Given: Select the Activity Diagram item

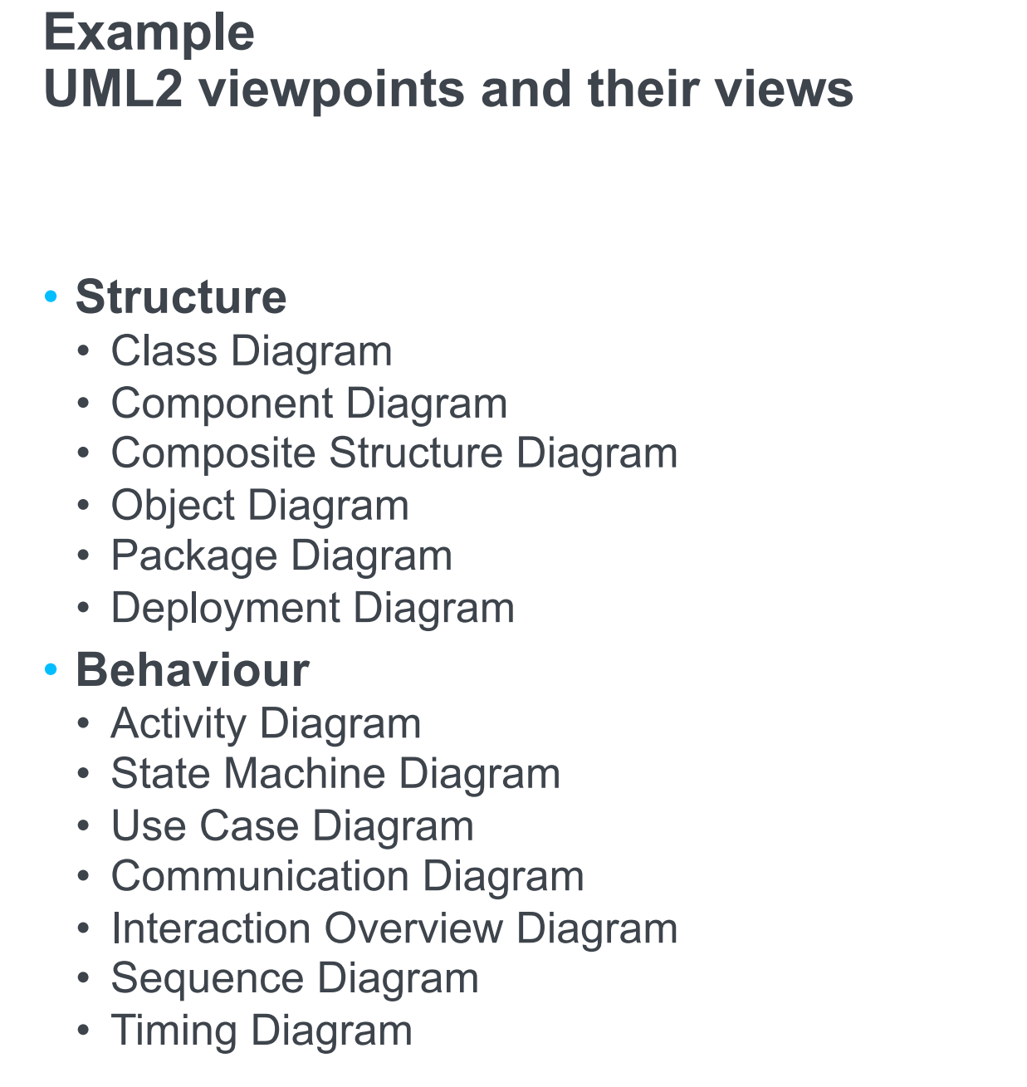Looking at the screenshot, I should click(266, 723).
